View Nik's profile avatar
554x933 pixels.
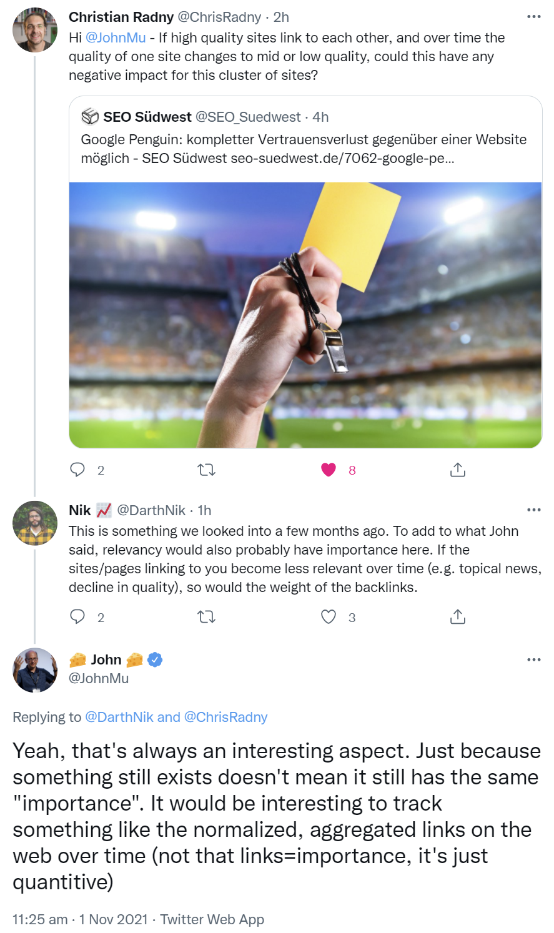coord(35,523)
